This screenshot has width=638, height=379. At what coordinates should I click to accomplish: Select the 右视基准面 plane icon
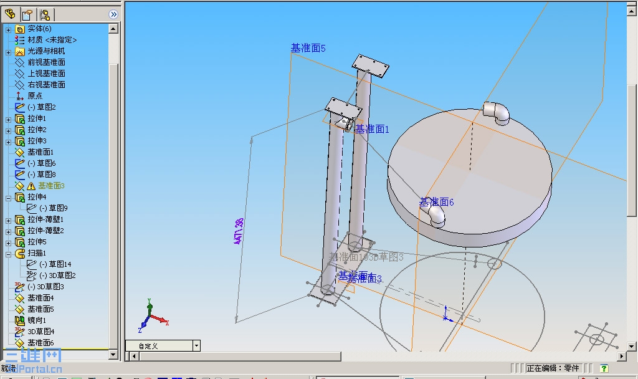click(19, 85)
